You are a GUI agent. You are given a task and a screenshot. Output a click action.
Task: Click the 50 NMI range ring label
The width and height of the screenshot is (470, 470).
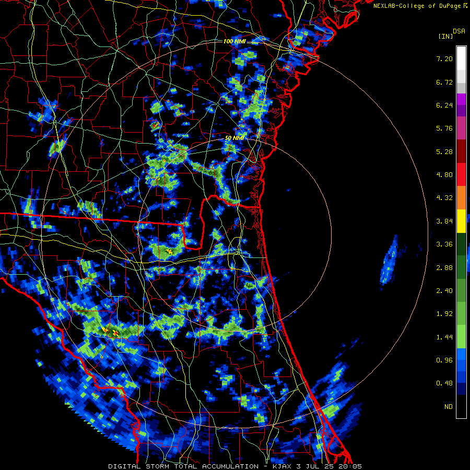tap(234, 138)
